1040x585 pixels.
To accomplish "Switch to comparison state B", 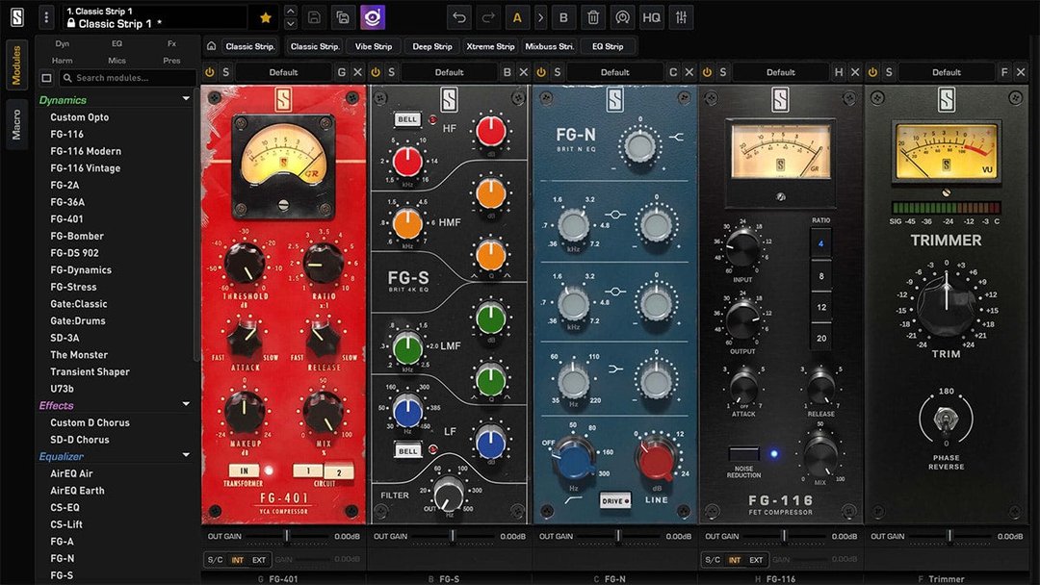I will (x=563, y=16).
